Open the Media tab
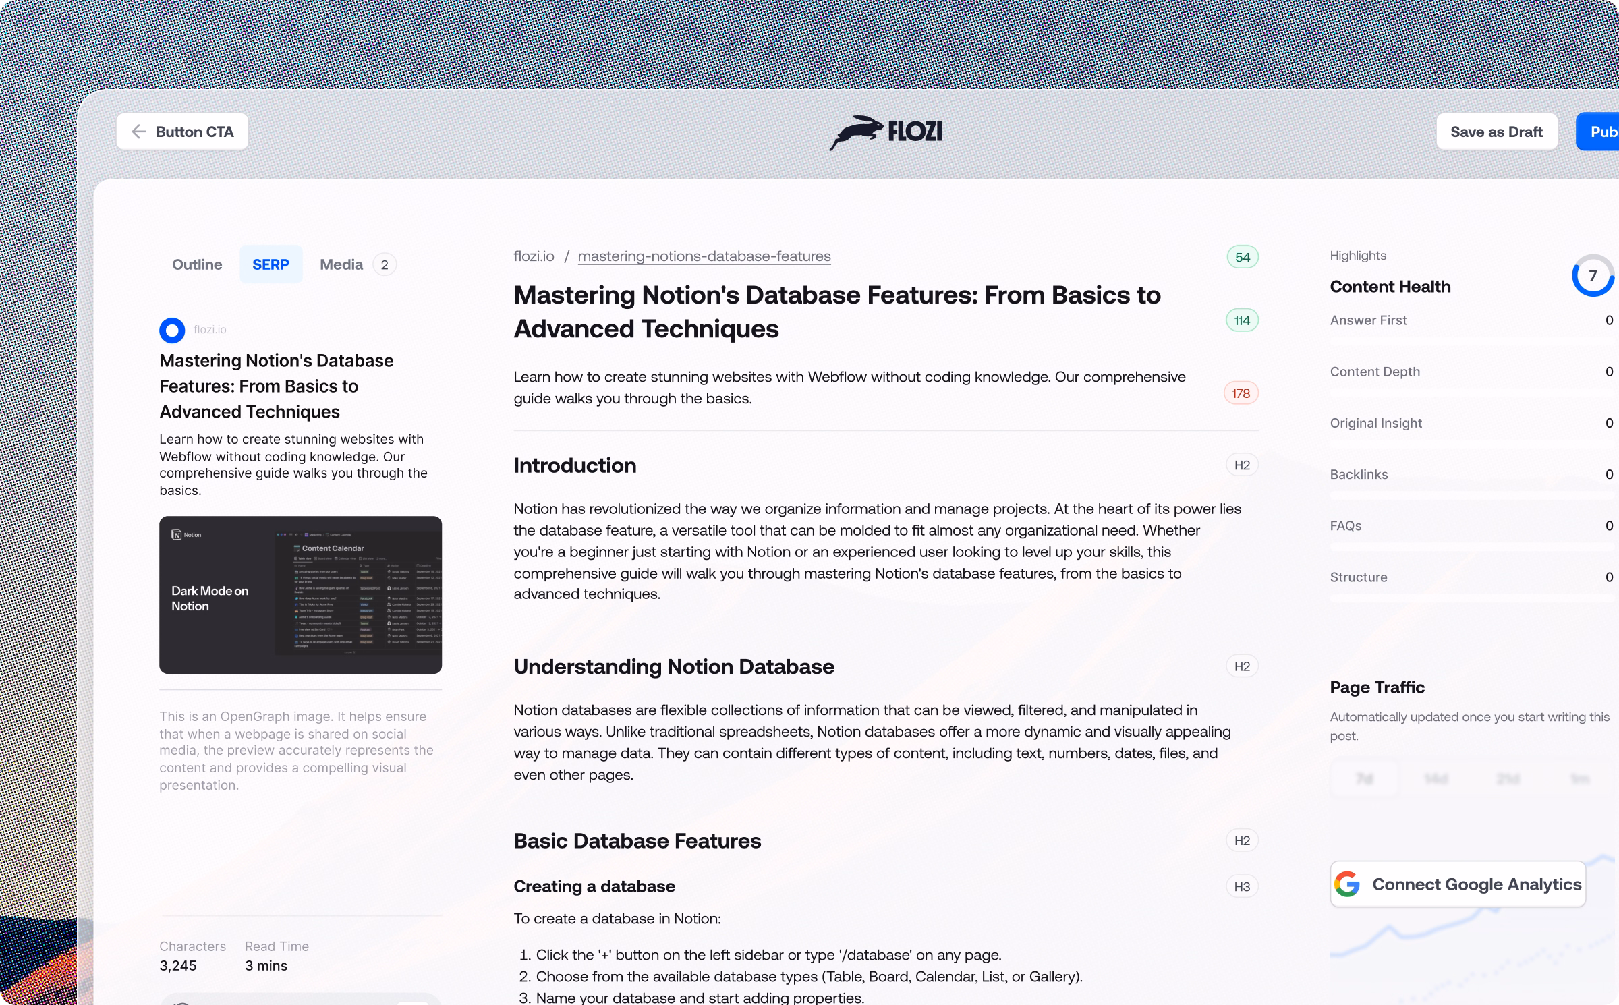The width and height of the screenshot is (1619, 1005). (341, 264)
